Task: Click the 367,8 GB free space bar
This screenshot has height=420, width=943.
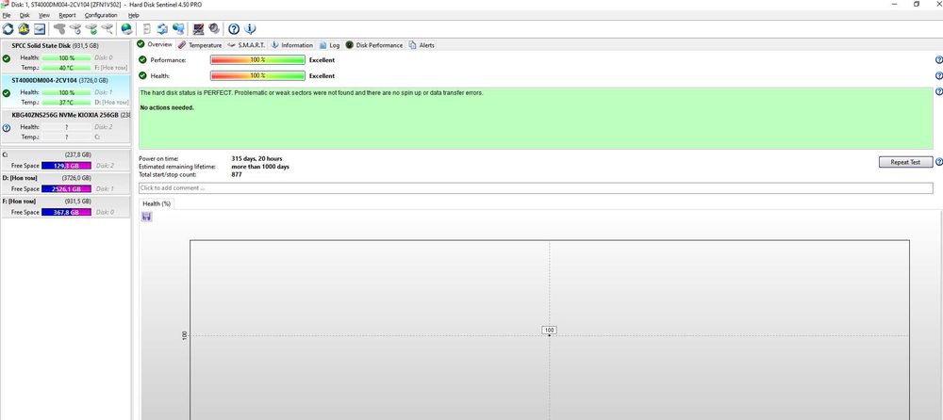Action: point(66,212)
